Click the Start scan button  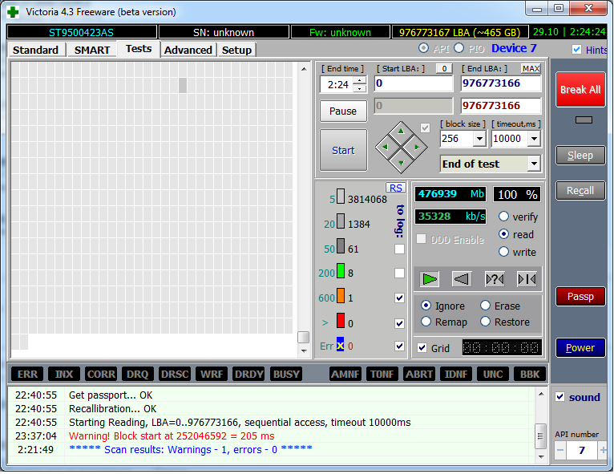(x=343, y=151)
